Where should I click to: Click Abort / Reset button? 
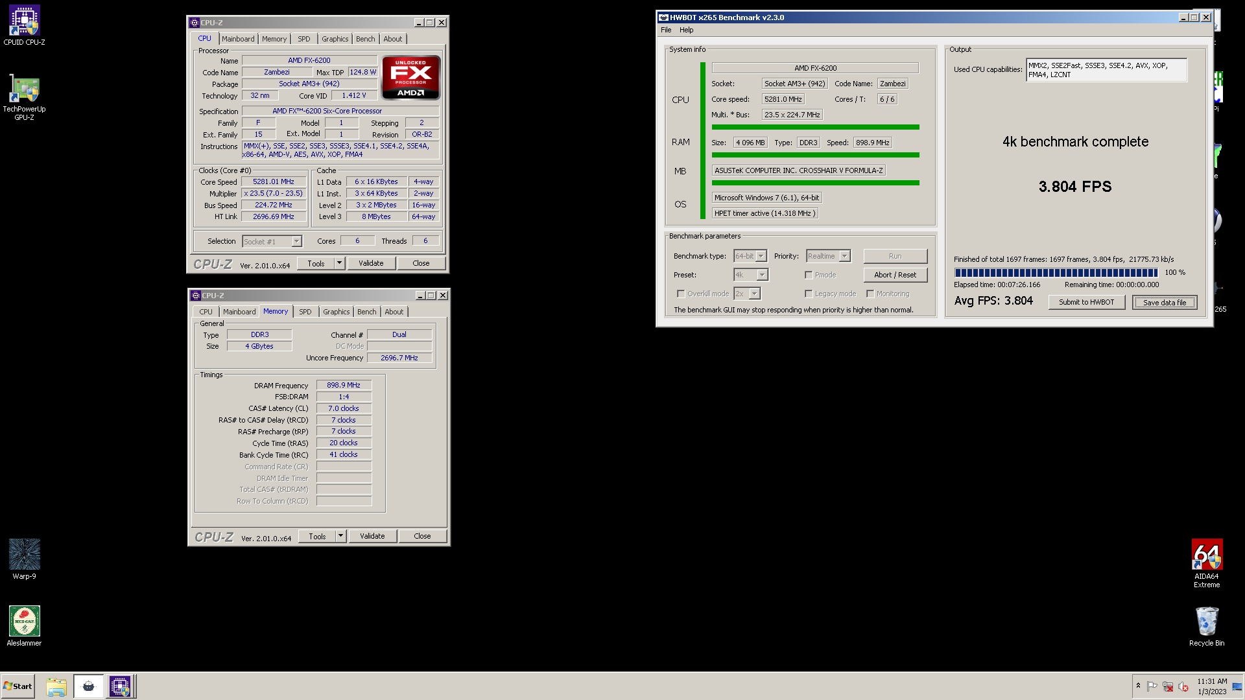[895, 275]
